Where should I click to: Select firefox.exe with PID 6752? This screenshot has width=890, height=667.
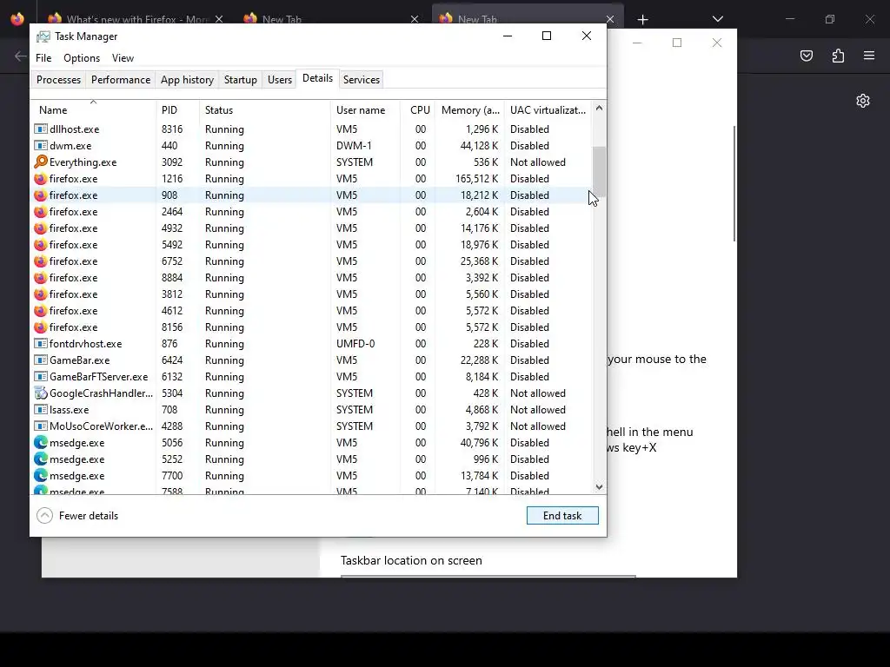312,261
